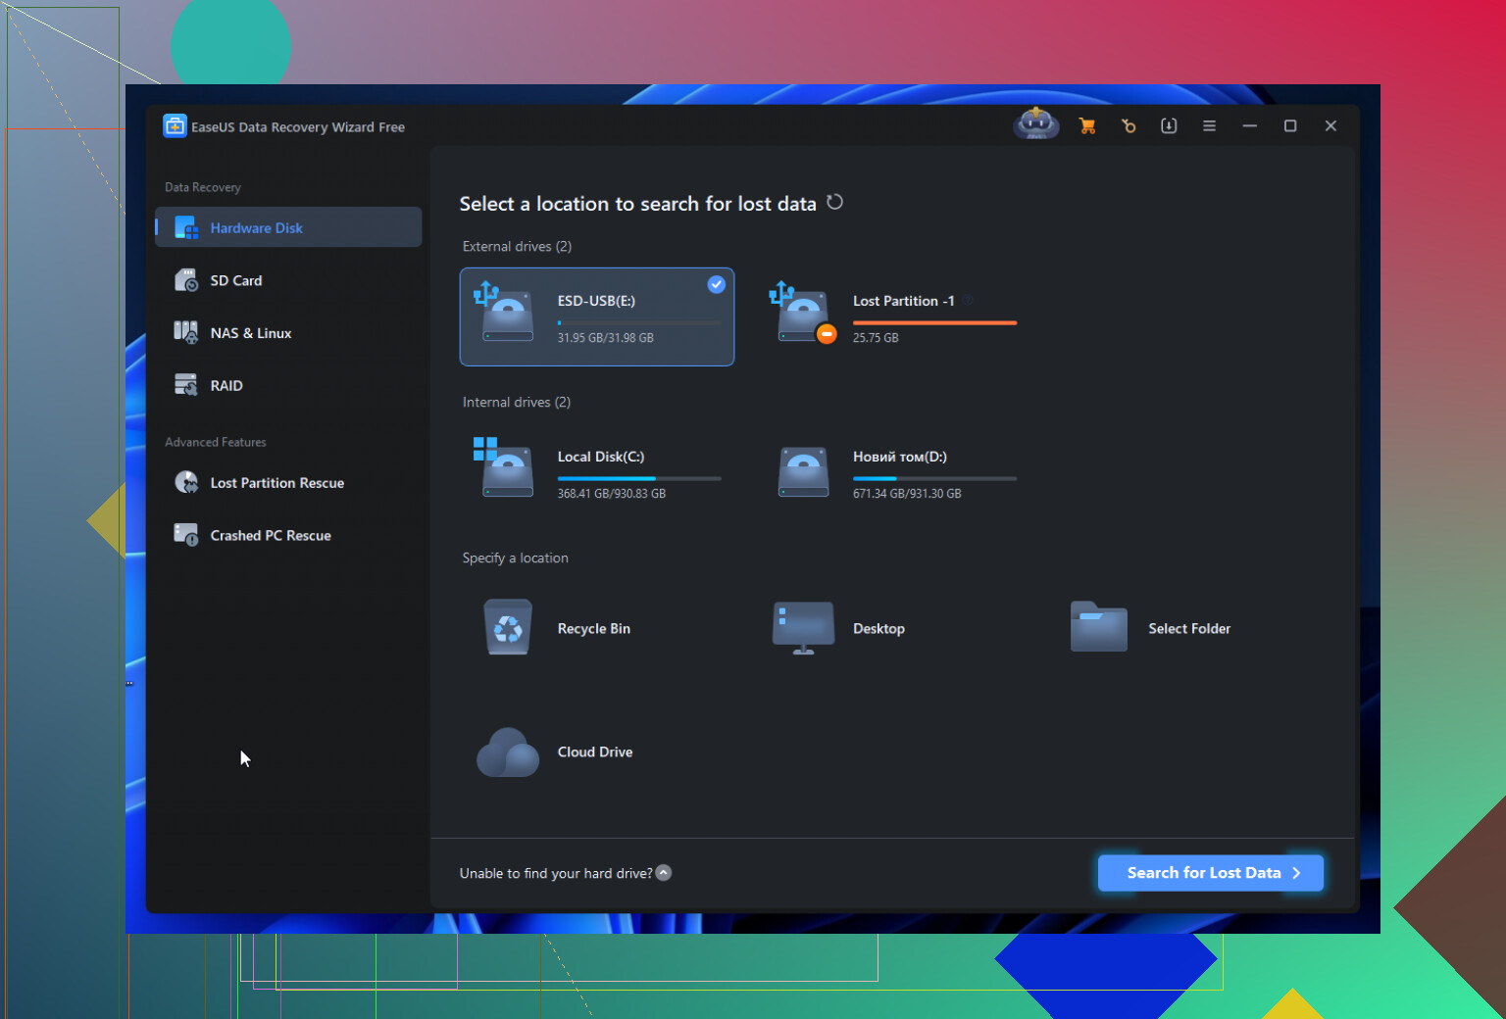Click the Новий том(D:) usage bar
The width and height of the screenshot is (1506, 1019).
pos(934,479)
